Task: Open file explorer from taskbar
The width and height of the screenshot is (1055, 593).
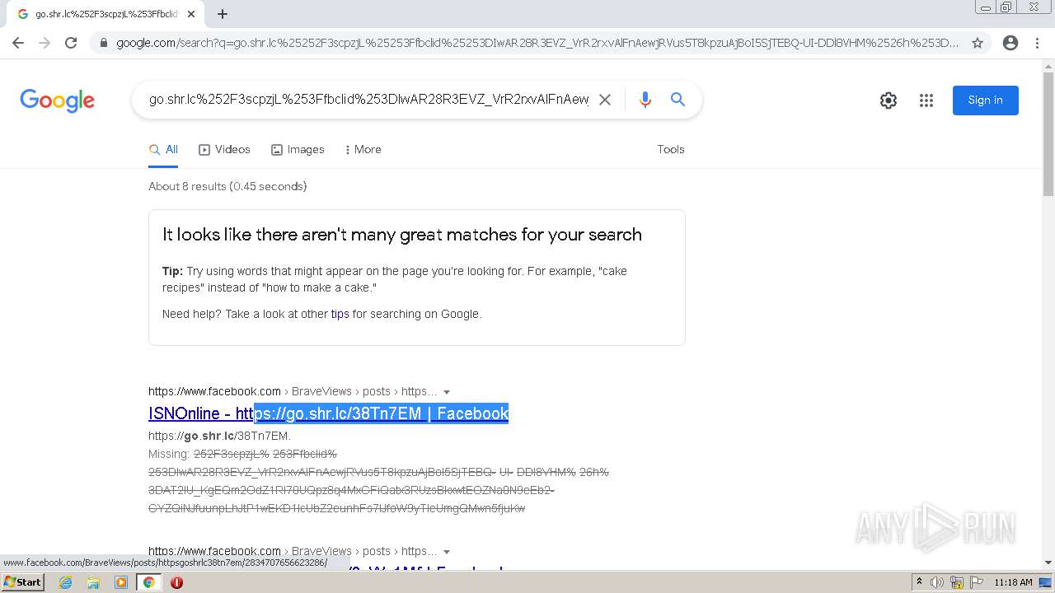Action: 93,582
